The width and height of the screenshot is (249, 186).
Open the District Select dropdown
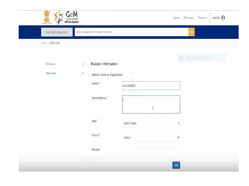pyautogui.click(x=151, y=137)
